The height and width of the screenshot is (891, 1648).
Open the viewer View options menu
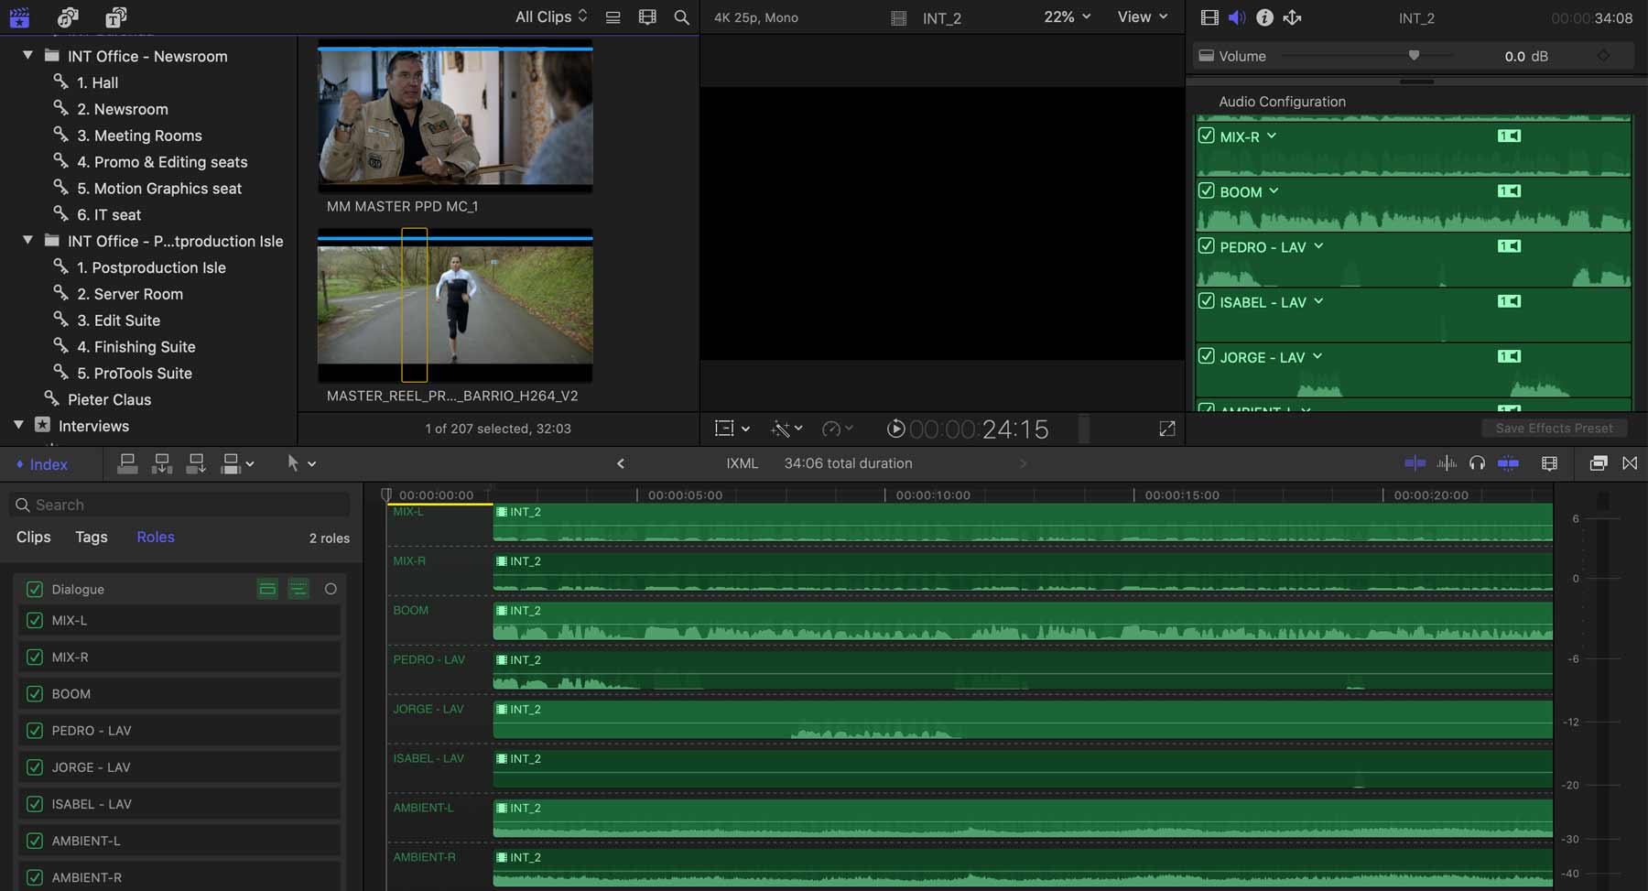(1143, 16)
